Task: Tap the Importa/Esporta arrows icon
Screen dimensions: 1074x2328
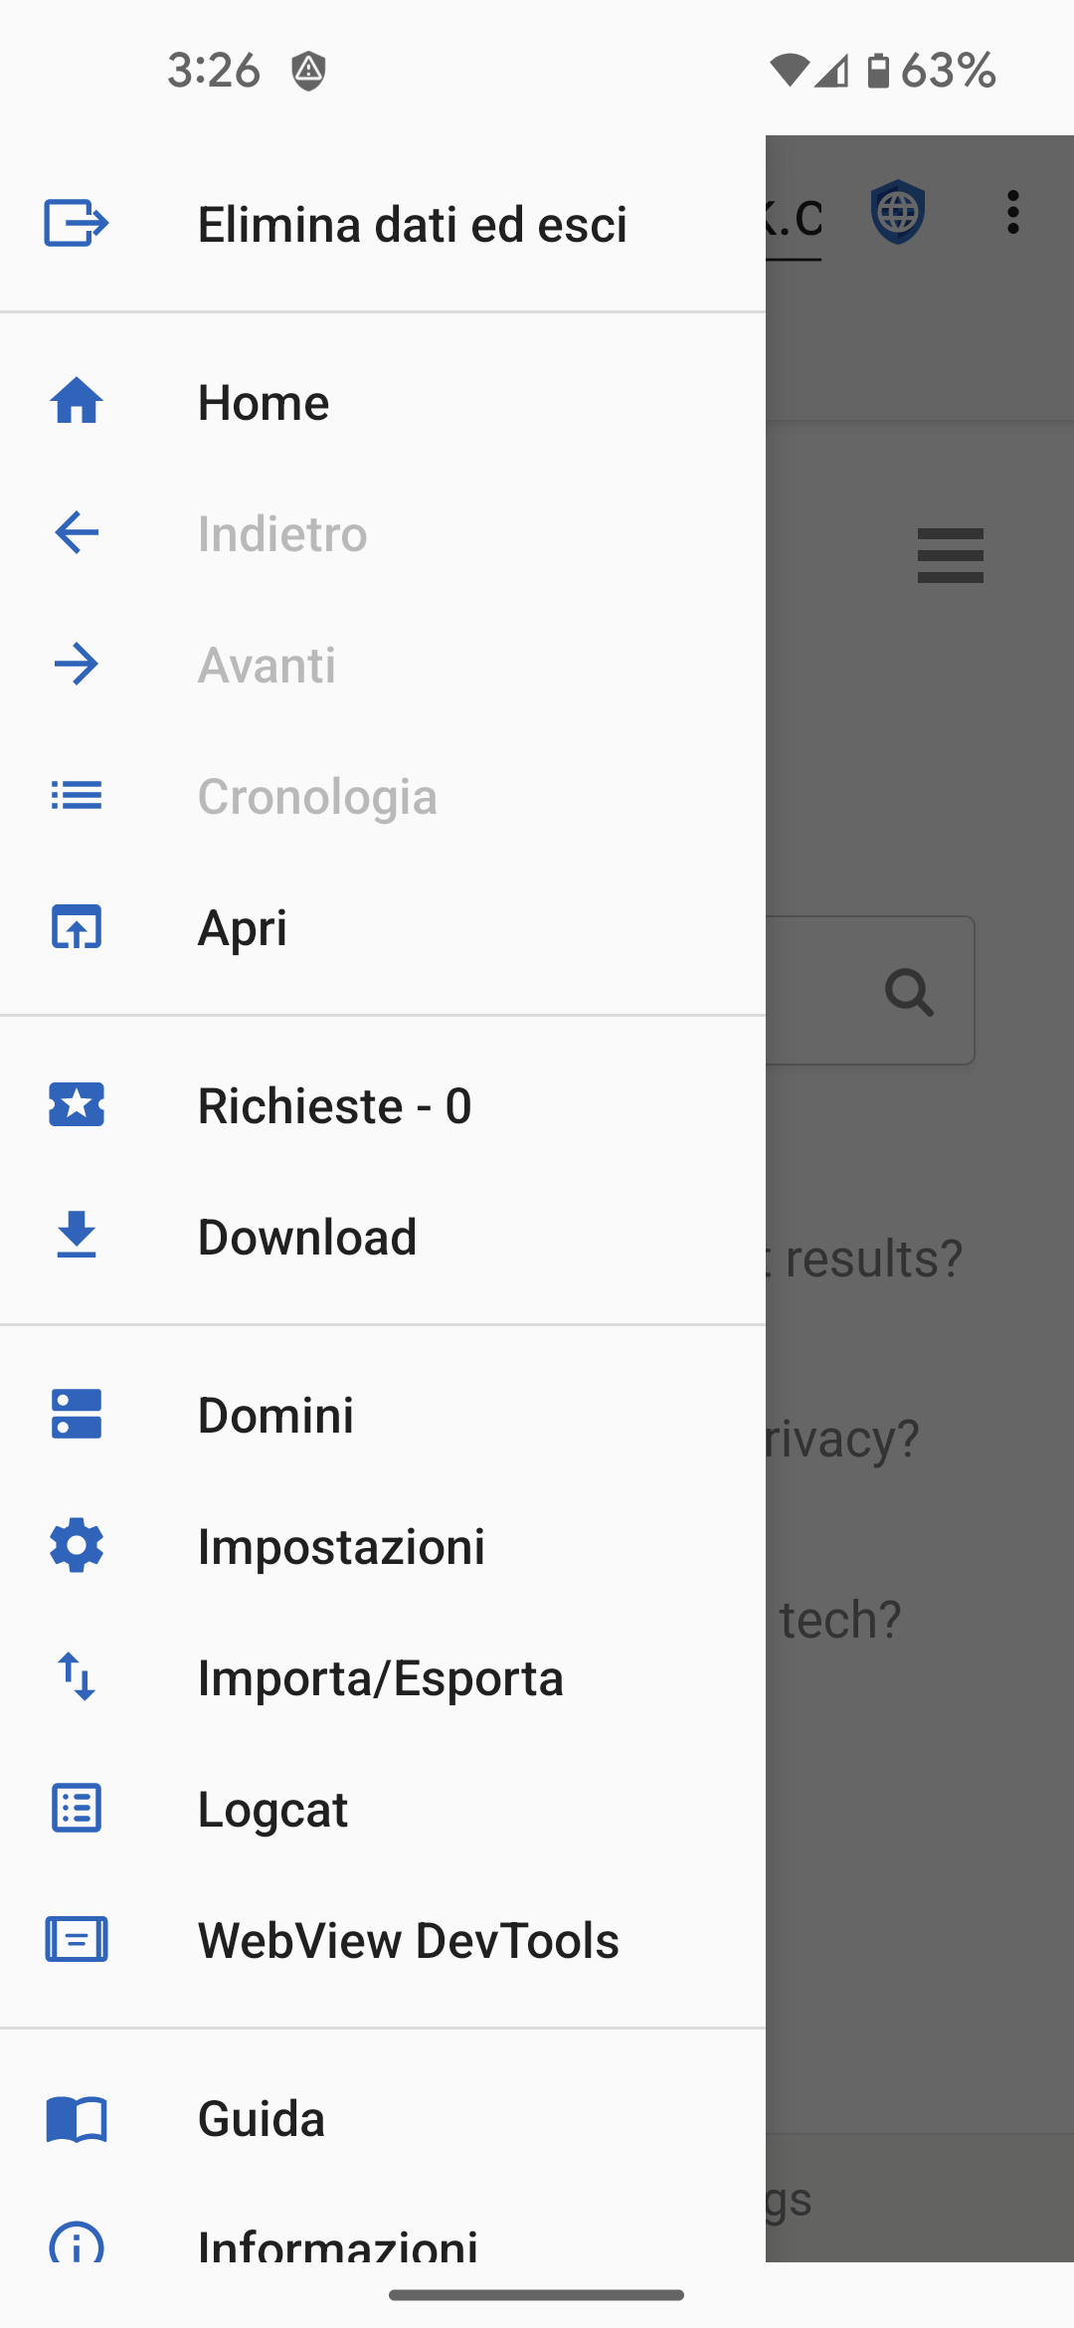Action: click(77, 1677)
